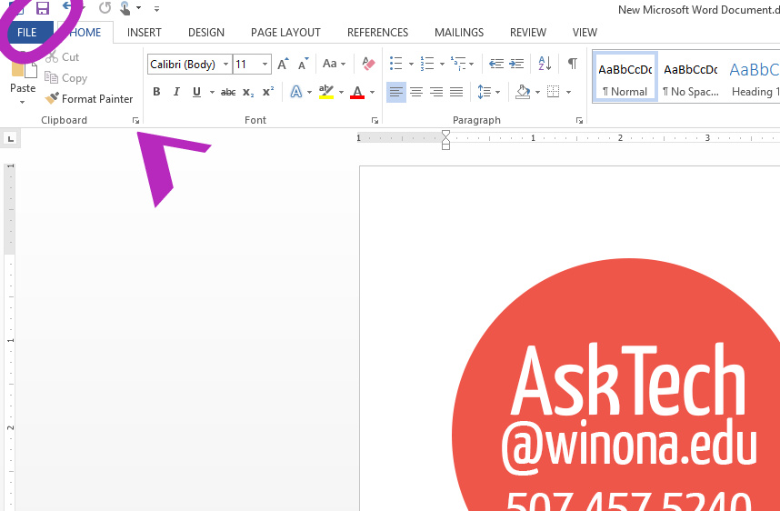Center align the paragraph text
Viewport: 780px width, 511px height.
coord(416,92)
